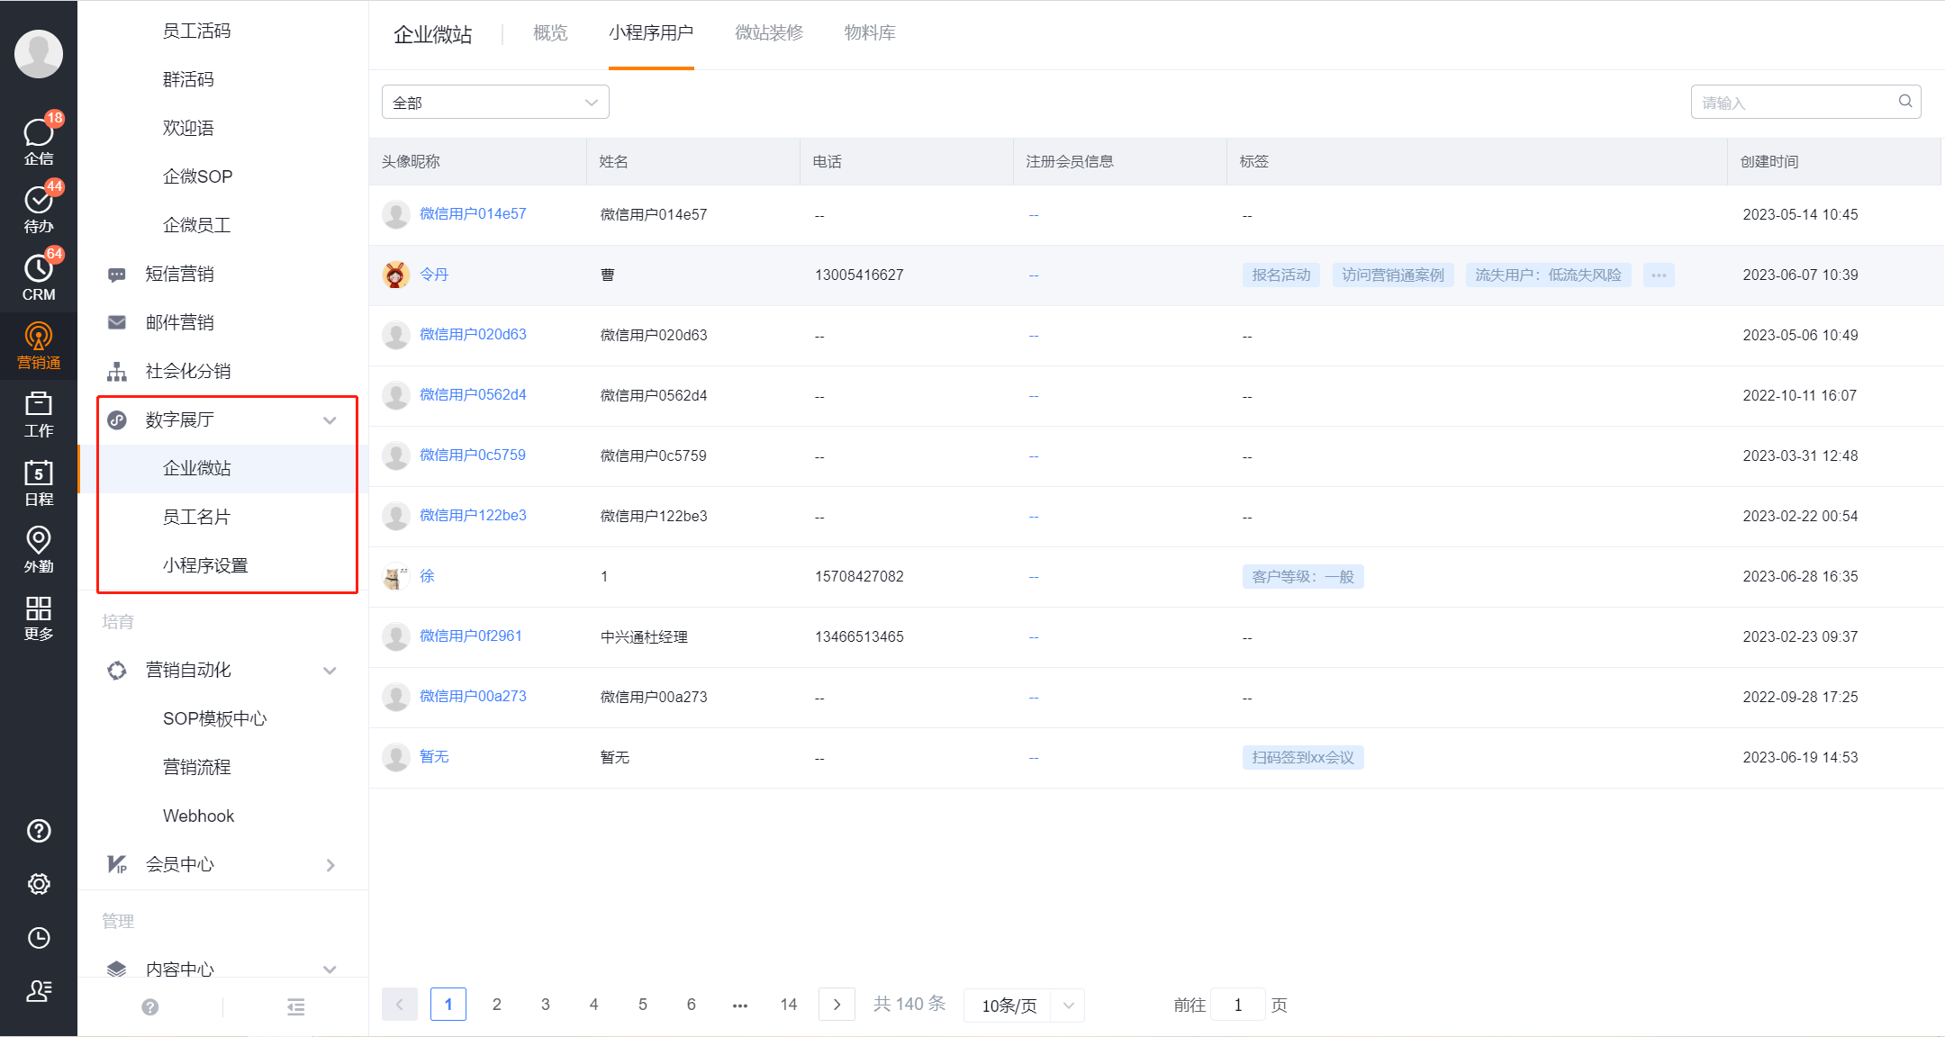The width and height of the screenshot is (1945, 1037).
Task: Open user 微信用户0f2961 link
Action: pos(471,636)
